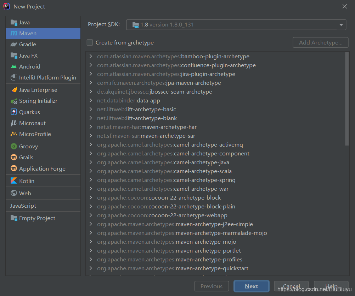The height and width of the screenshot is (296, 355).
Task: Click the Next button
Action: point(252,286)
